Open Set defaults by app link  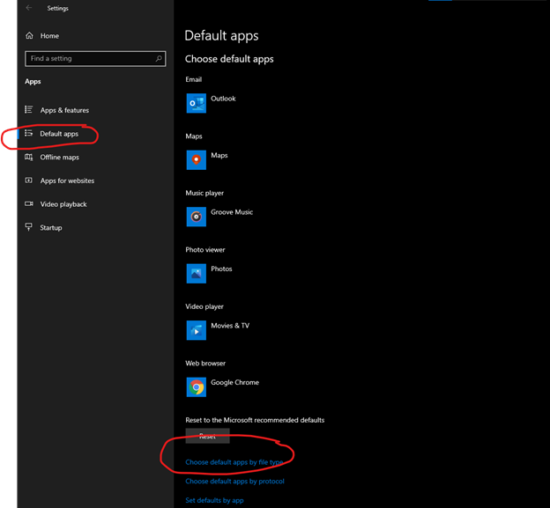pyautogui.click(x=214, y=500)
